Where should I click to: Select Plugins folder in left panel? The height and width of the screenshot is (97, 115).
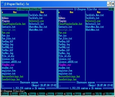[6, 21]
